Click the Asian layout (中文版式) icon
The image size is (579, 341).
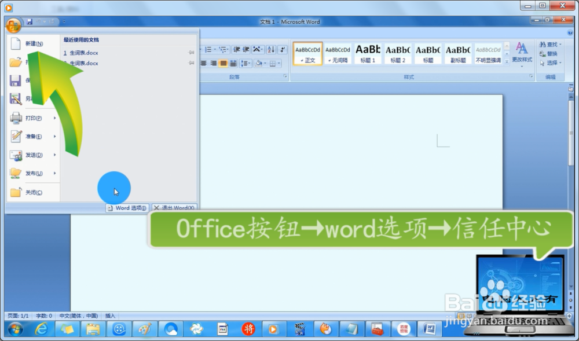258,49
